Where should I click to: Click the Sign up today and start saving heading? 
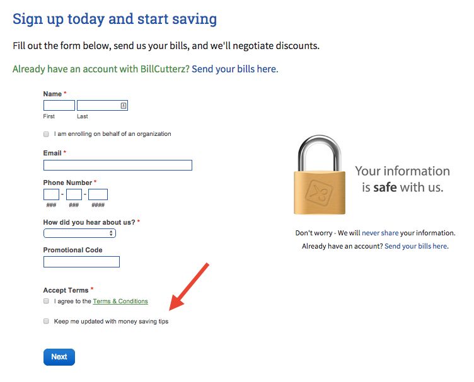pyautogui.click(x=115, y=19)
